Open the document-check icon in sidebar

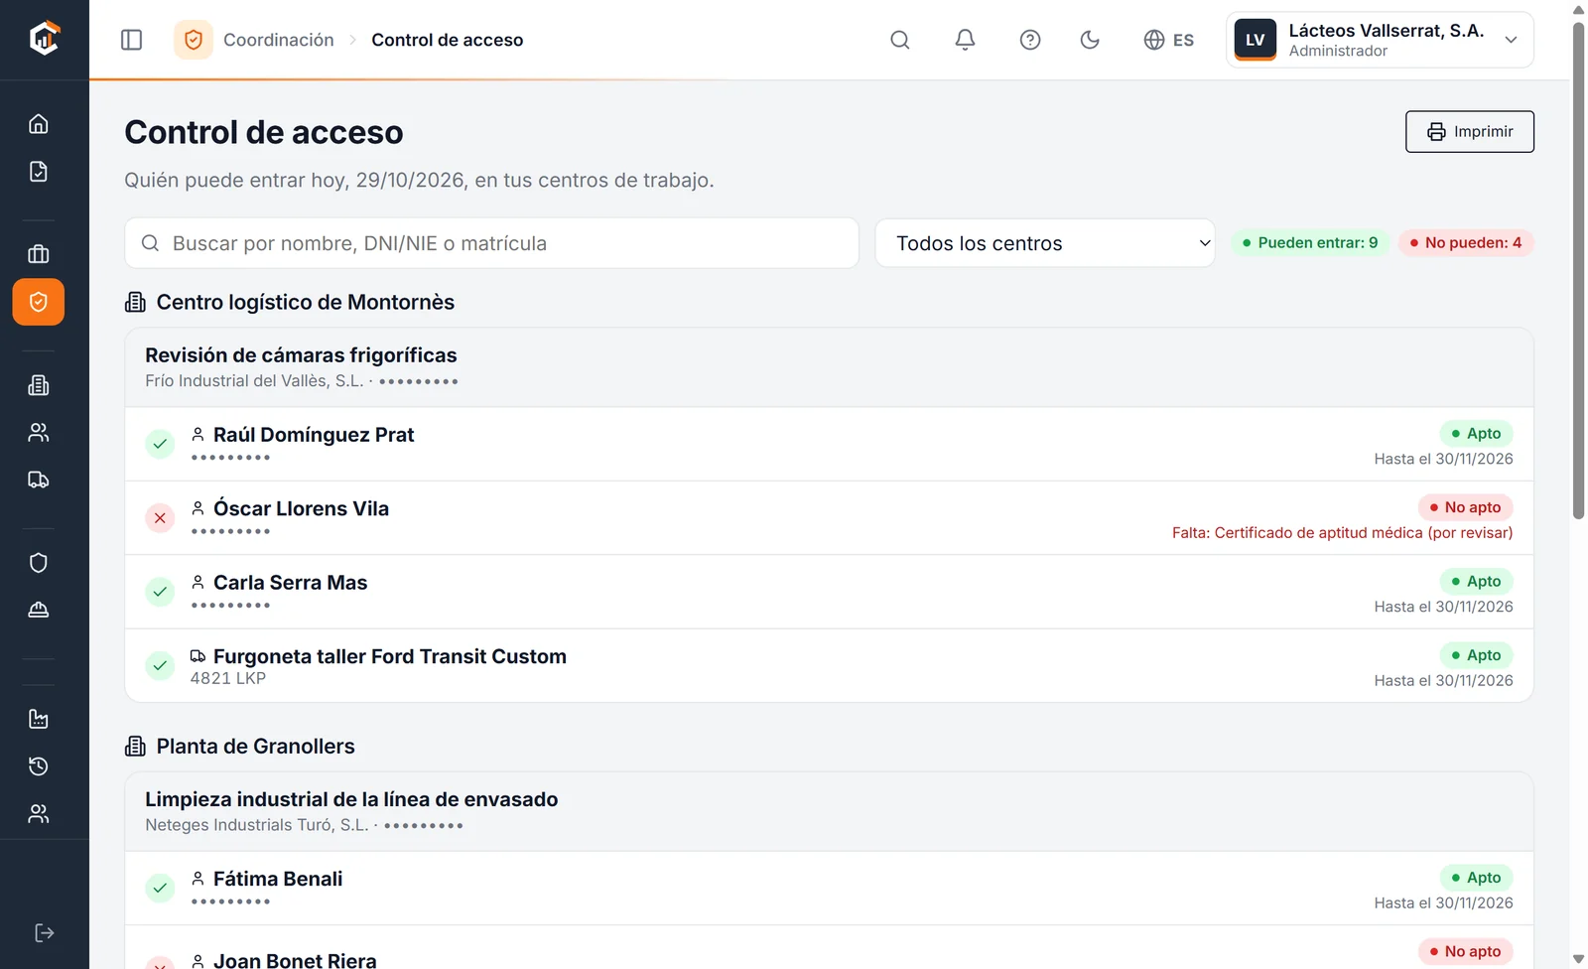click(39, 172)
